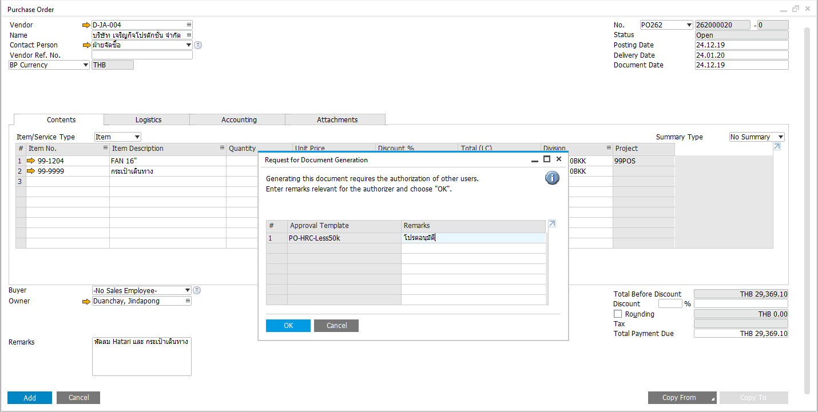Cancel the document generation request dialog
The height and width of the screenshot is (412, 818).
(336, 326)
